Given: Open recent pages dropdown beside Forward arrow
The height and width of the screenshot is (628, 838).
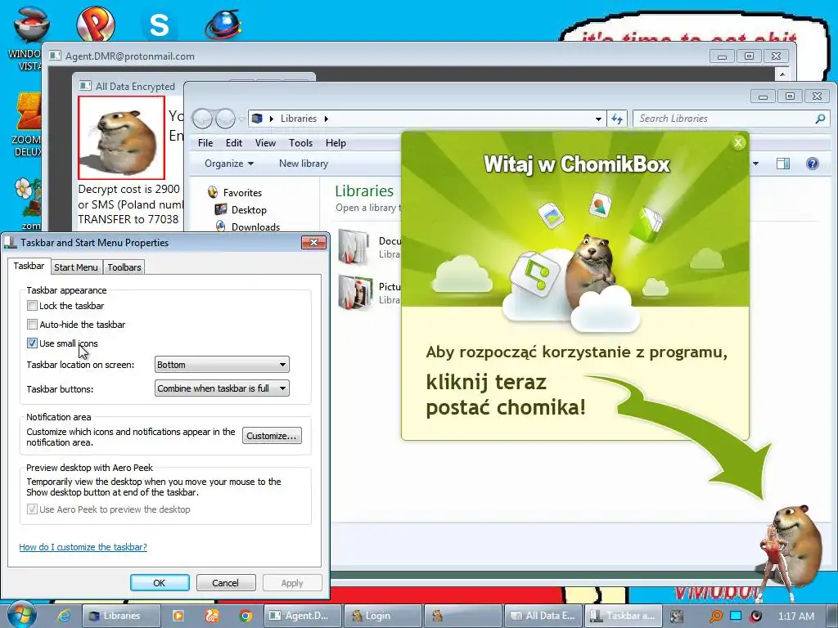Looking at the screenshot, I should (241, 119).
